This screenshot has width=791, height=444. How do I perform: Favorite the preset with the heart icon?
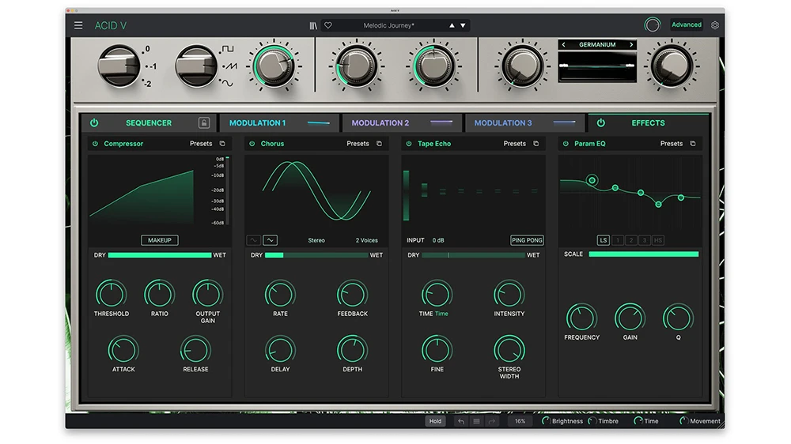pyautogui.click(x=328, y=25)
